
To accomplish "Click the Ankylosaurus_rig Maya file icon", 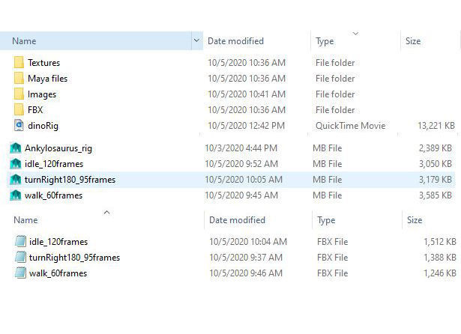I will pyautogui.click(x=15, y=148).
